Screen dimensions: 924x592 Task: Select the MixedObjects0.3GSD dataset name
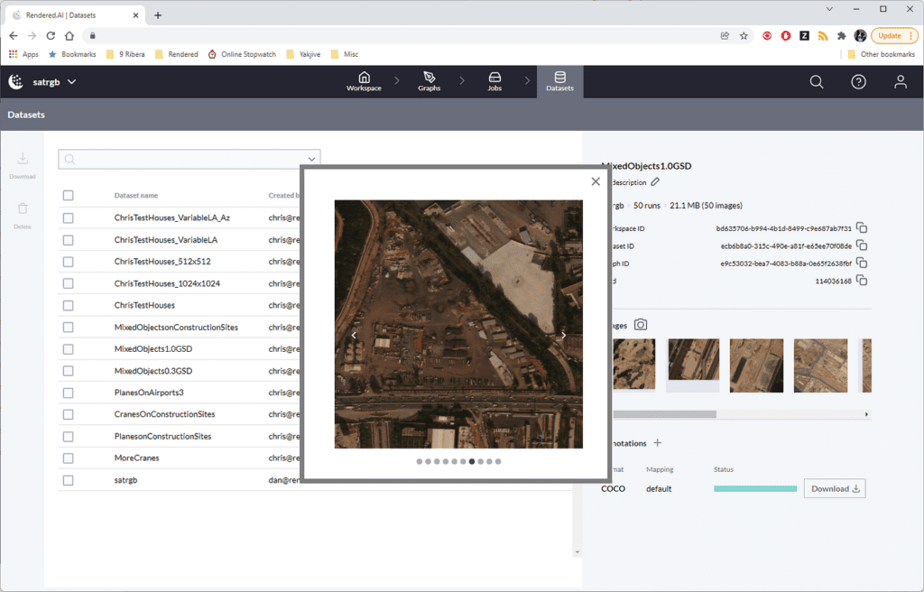pyautogui.click(x=153, y=371)
